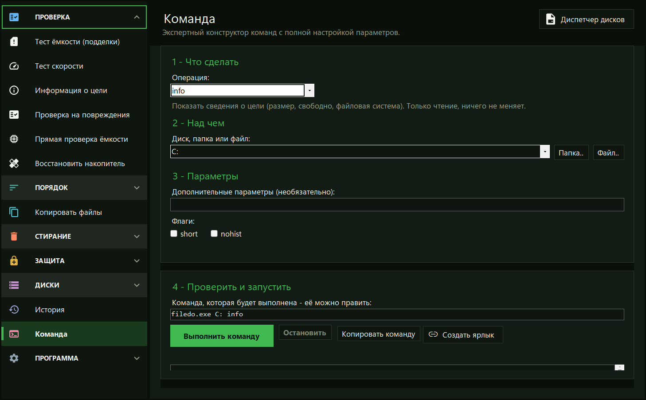Open the История page
Viewport: 646px width, 400px height.
point(74,310)
